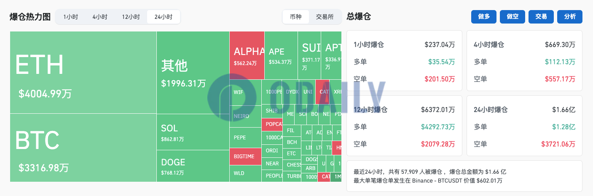593x196 pixels.
Task: Select the 4小时 time range tab
Action: 100,17
